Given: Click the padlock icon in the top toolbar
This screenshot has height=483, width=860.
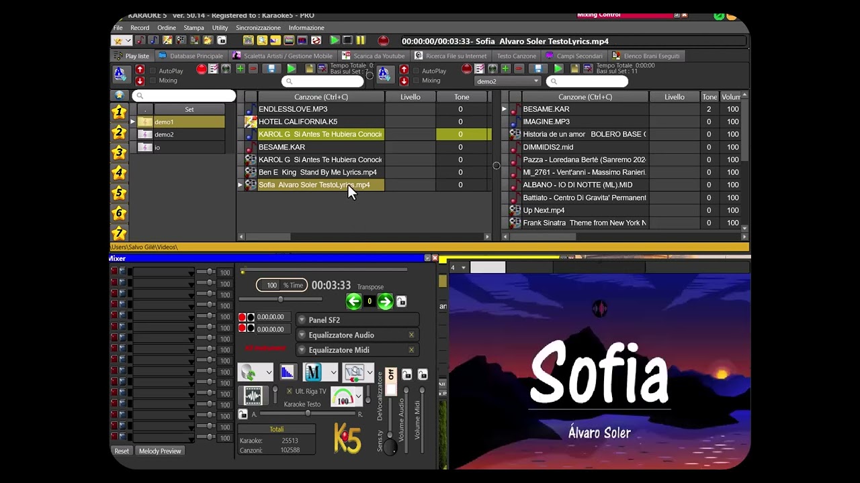Looking at the screenshot, I should (x=222, y=41).
